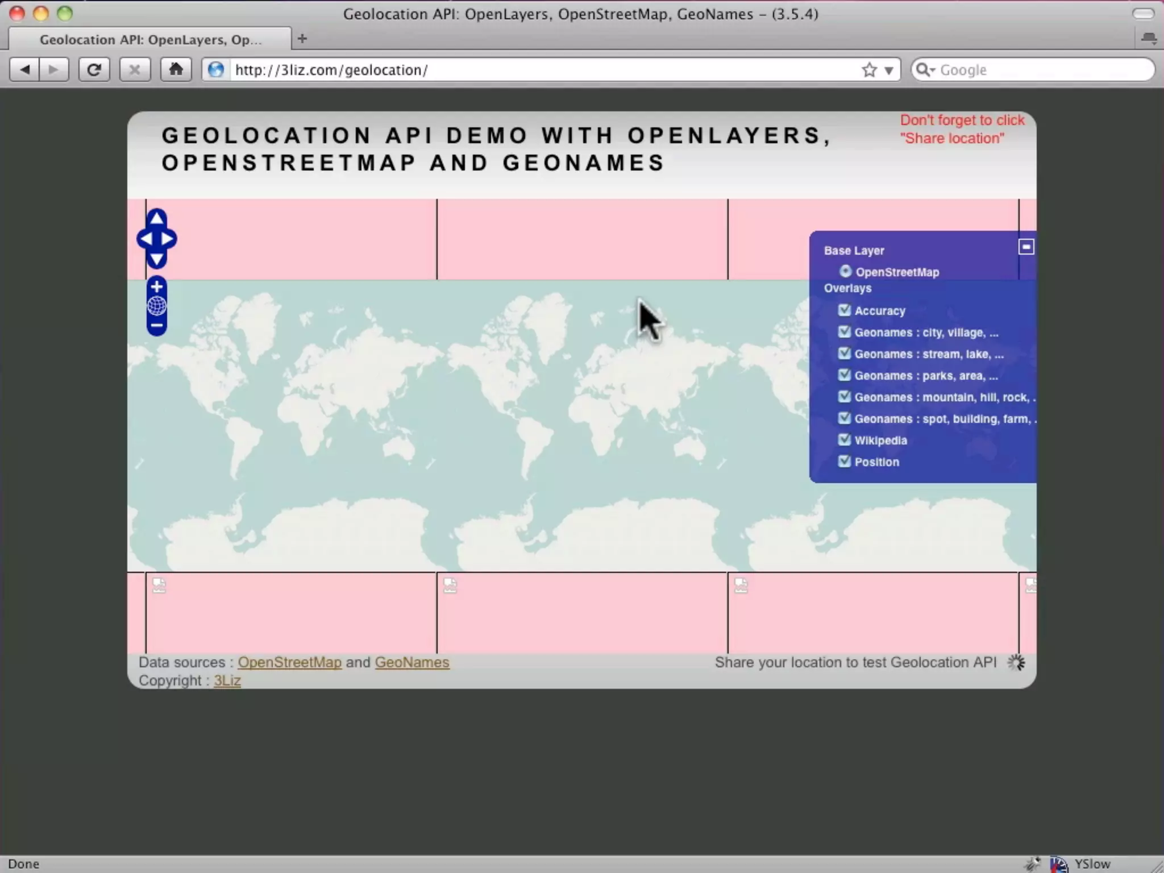This screenshot has width=1164, height=873.
Task: Open the search engine dropdown
Action: coord(925,70)
